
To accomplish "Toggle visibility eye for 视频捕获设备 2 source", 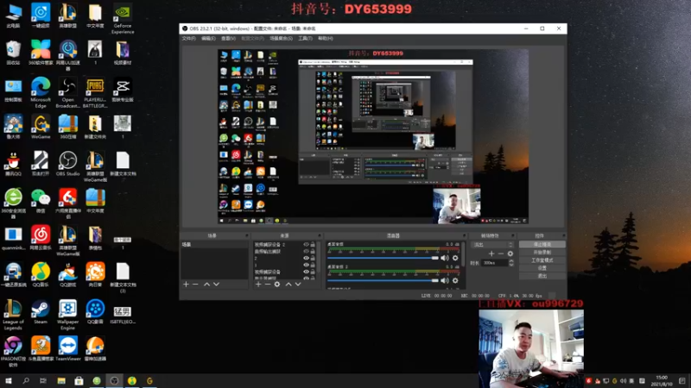I will click(306, 245).
